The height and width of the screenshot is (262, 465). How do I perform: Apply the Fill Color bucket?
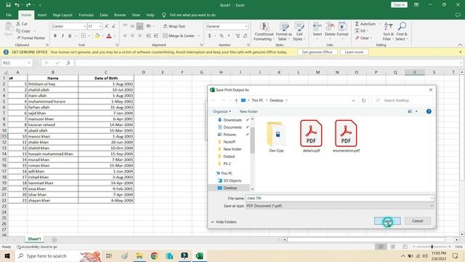pos(97,36)
